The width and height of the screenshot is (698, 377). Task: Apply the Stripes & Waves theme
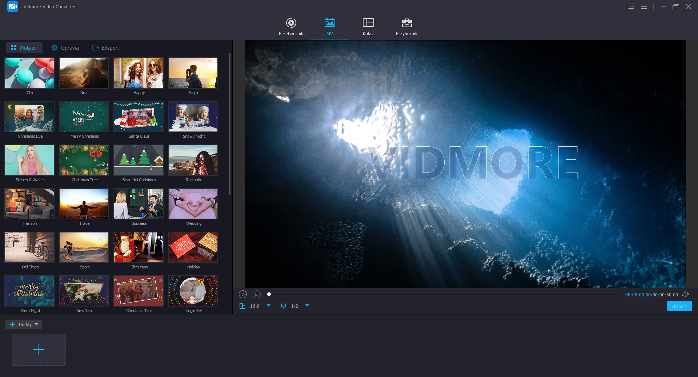click(x=29, y=160)
